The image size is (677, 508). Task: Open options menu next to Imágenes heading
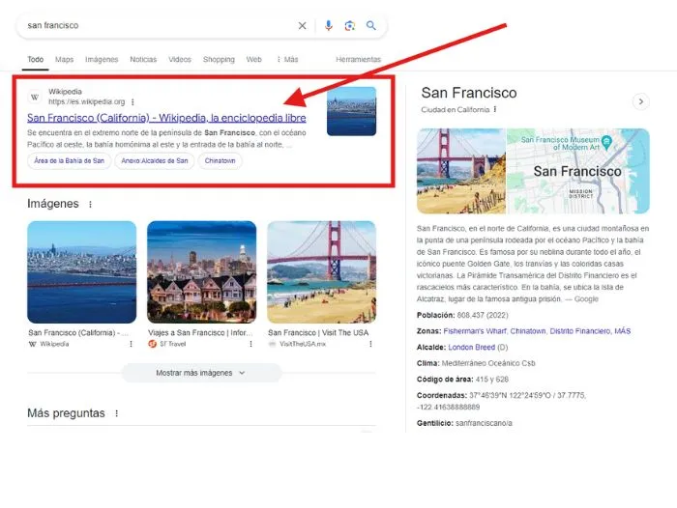click(90, 204)
